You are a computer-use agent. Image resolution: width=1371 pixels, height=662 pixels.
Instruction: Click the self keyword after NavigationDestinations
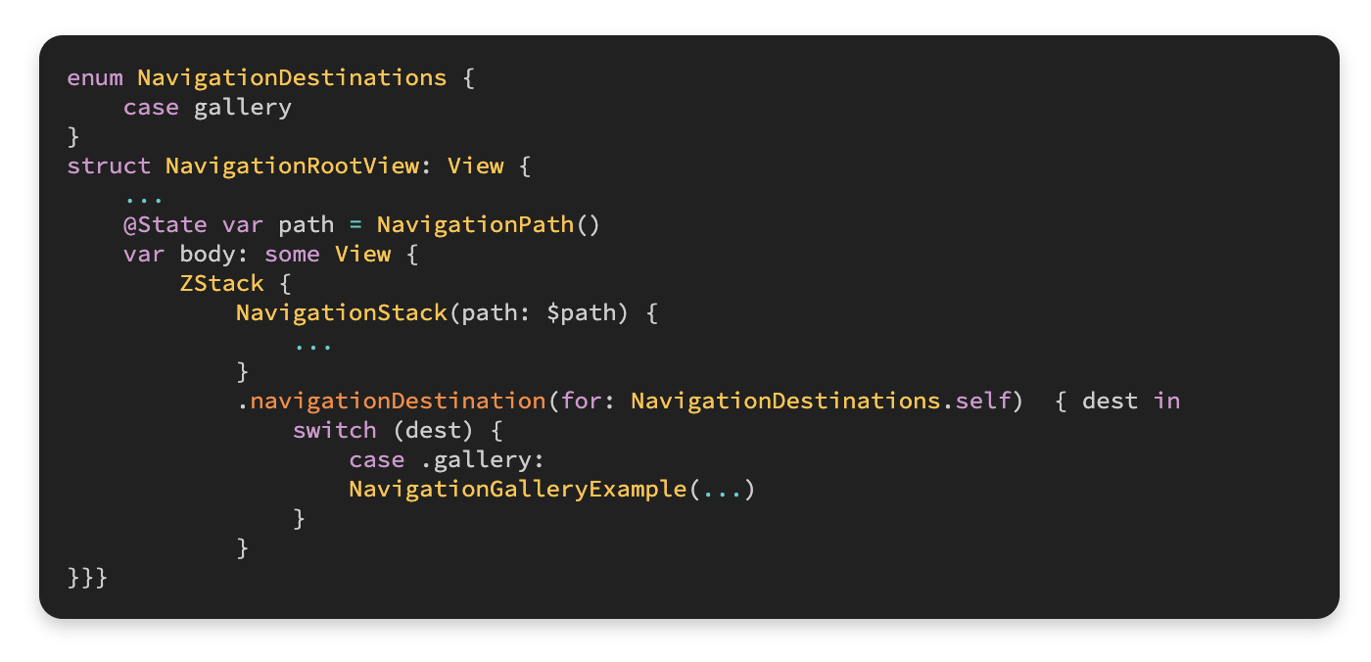(x=982, y=401)
